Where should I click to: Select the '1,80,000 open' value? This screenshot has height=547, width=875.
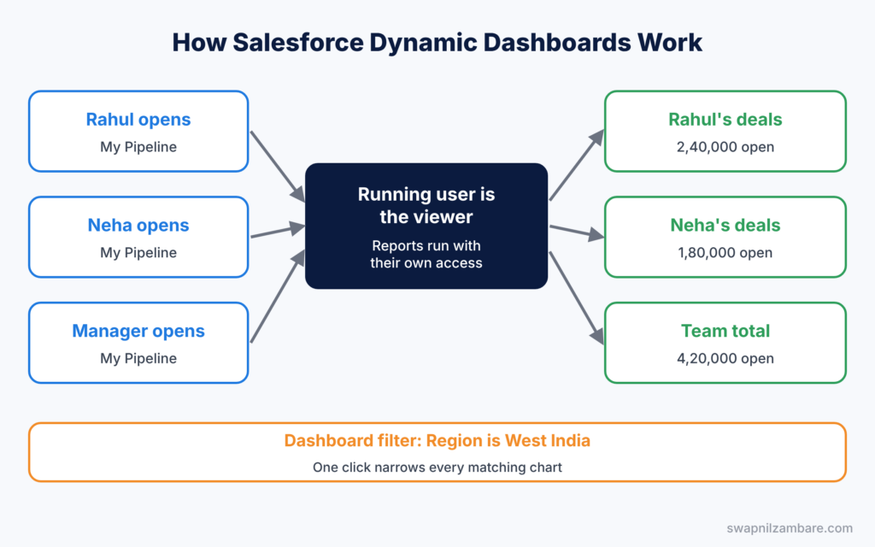tap(725, 252)
